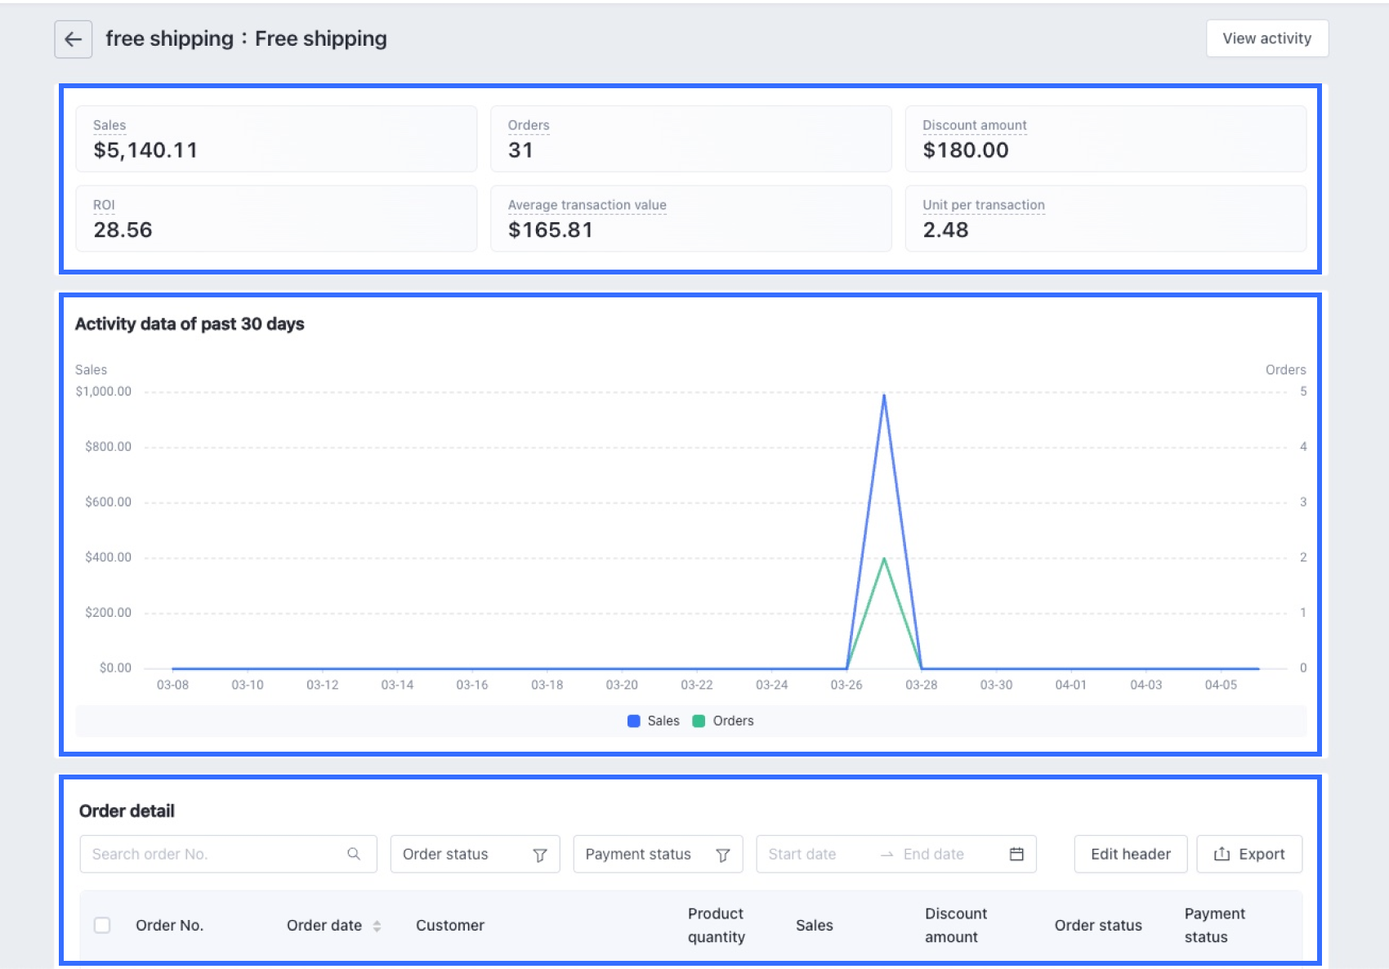Click the blue Sales legend swatch
This screenshot has height=969, width=1389.
(x=633, y=721)
